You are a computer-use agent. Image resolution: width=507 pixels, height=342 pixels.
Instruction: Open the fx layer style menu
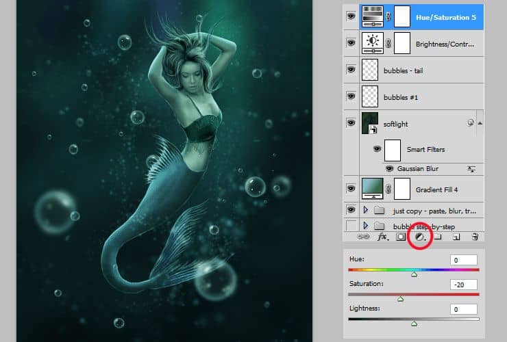tap(382, 237)
